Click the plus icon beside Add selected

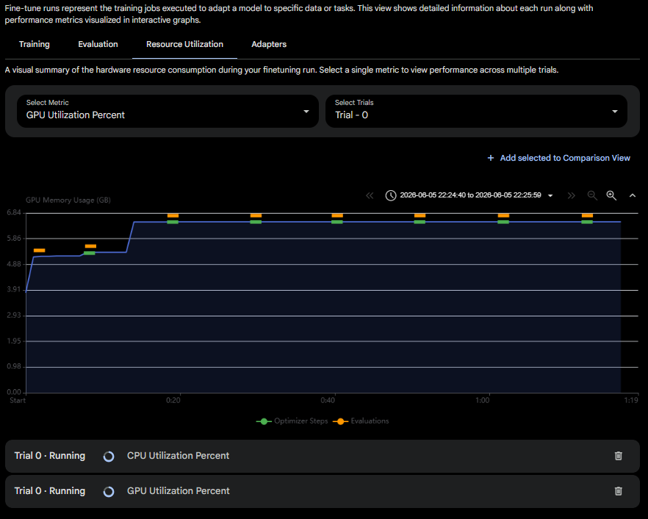pyautogui.click(x=491, y=158)
